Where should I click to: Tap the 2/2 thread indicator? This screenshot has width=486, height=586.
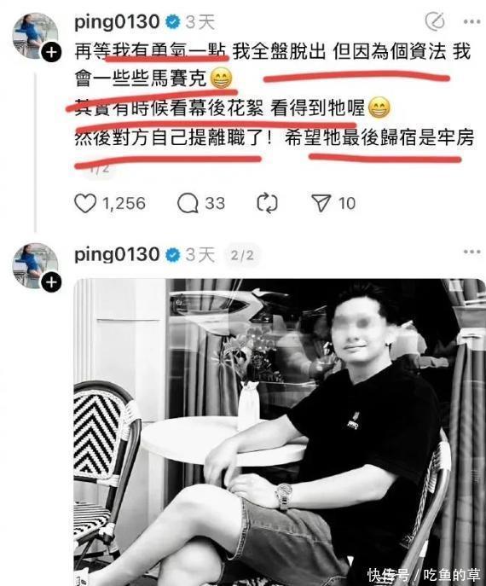(242, 255)
